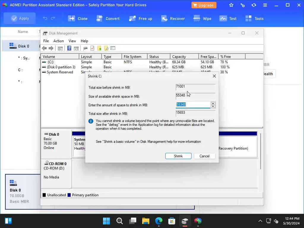Click the Recovery Partition block in Disk 0
The height and width of the screenshot is (228, 304).
tap(238, 147)
